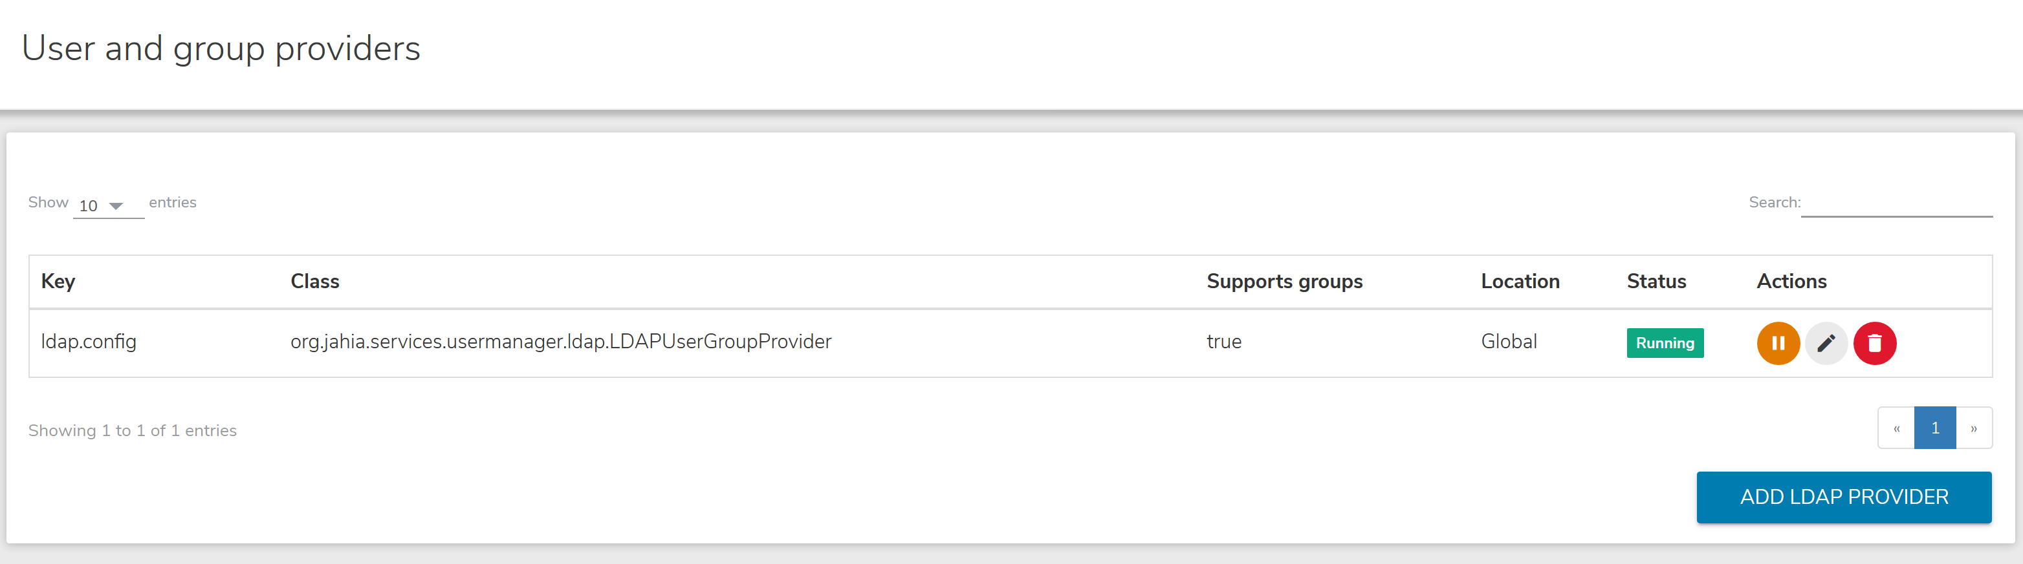This screenshot has height=564, width=2023.
Task: Focus the Search input field
Action: point(1896,203)
